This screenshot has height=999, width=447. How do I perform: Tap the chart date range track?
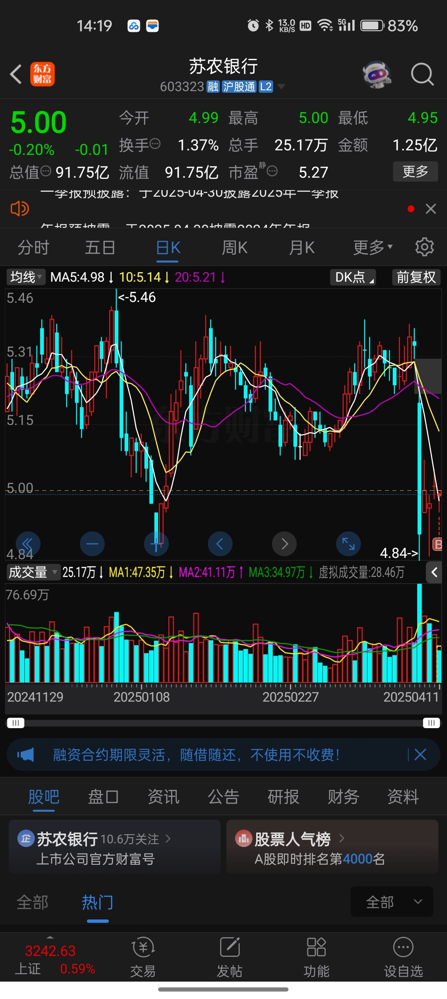tap(223, 723)
